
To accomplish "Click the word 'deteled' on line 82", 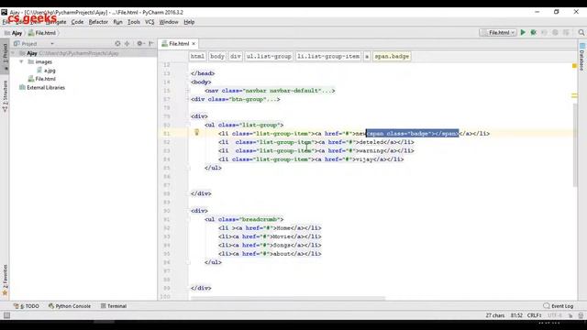I will [x=371, y=142].
